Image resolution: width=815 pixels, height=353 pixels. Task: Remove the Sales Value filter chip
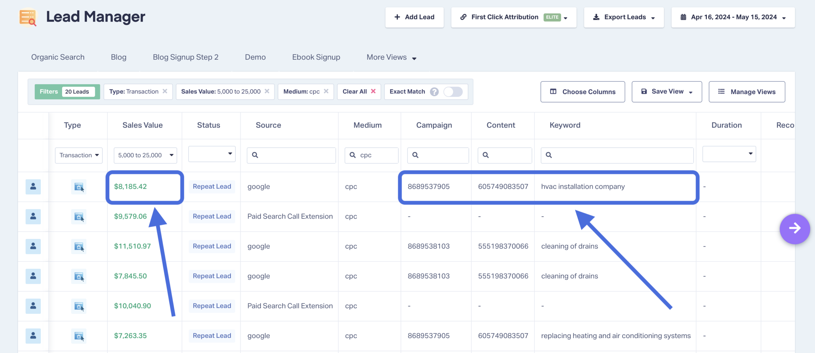click(x=267, y=91)
